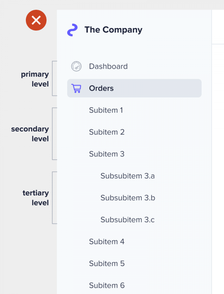Click the Dashboard gauge icon
The width and height of the screenshot is (224, 294).
(76, 66)
